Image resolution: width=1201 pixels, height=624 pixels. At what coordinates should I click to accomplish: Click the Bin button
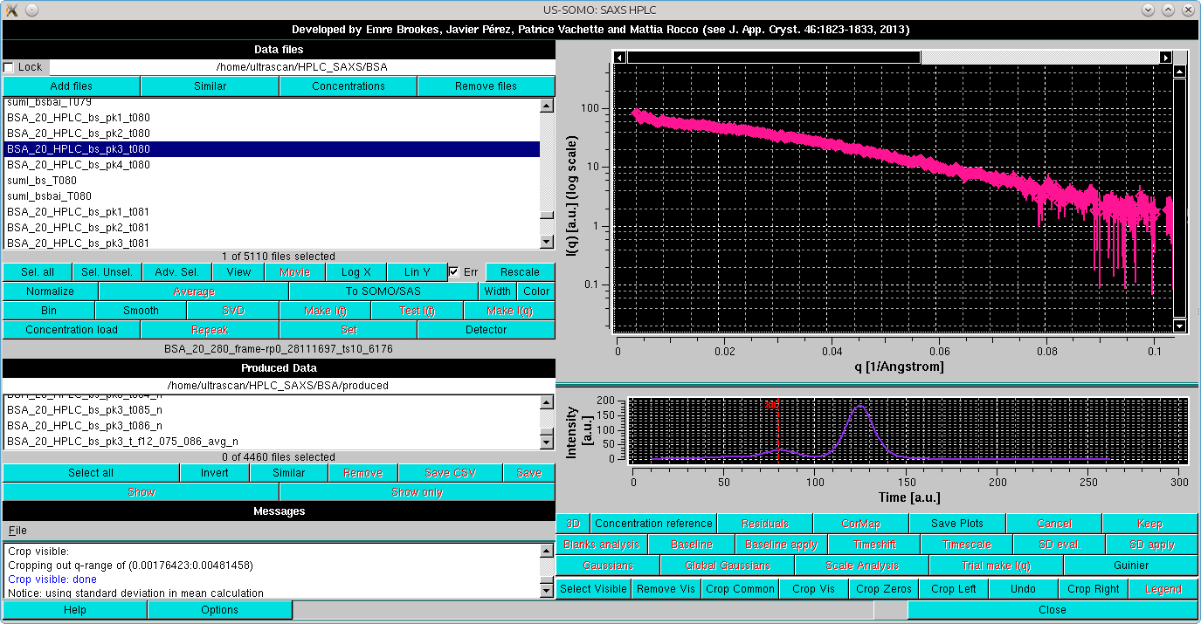coord(49,311)
